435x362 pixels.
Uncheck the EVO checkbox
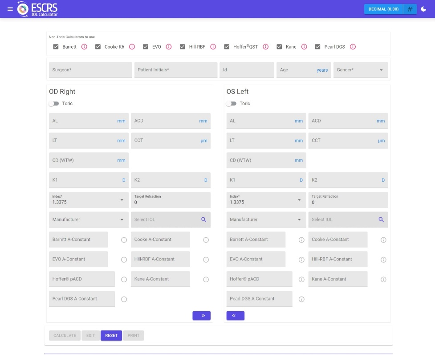tap(145, 47)
